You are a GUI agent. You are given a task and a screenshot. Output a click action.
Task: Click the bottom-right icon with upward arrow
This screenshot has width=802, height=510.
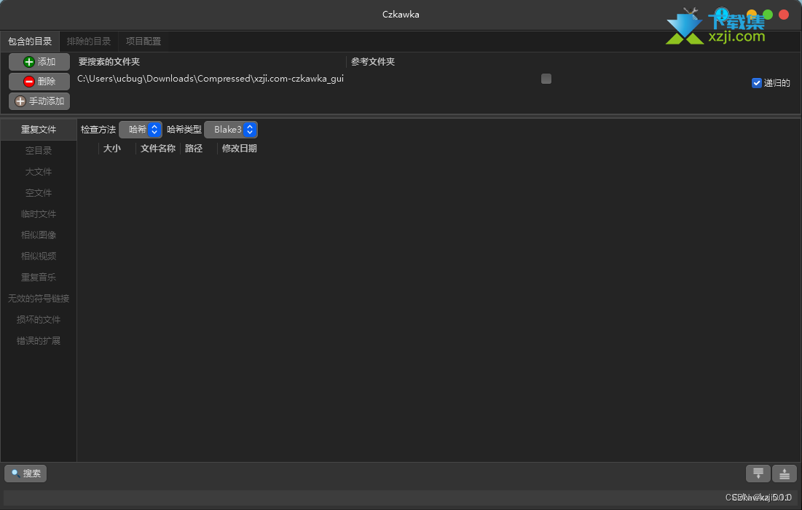[784, 474]
